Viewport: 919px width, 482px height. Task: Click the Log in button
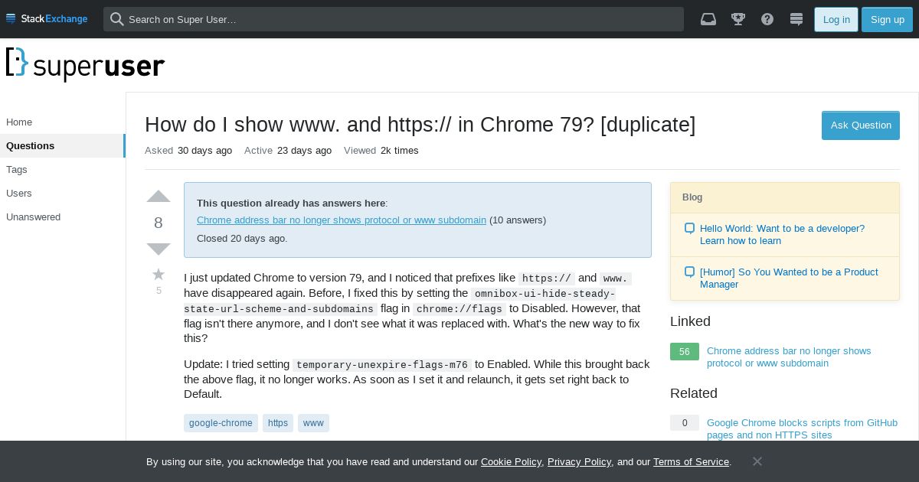[x=836, y=19]
